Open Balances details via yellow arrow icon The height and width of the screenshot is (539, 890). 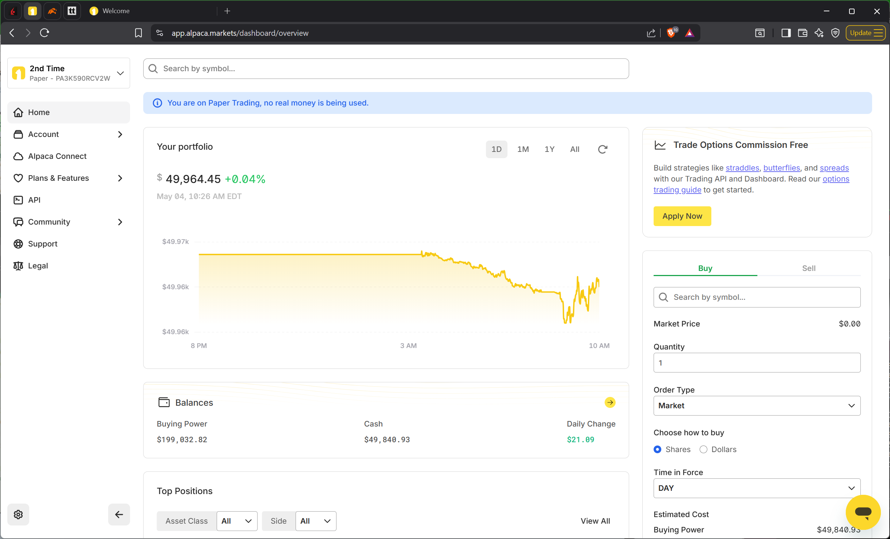tap(610, 402)
